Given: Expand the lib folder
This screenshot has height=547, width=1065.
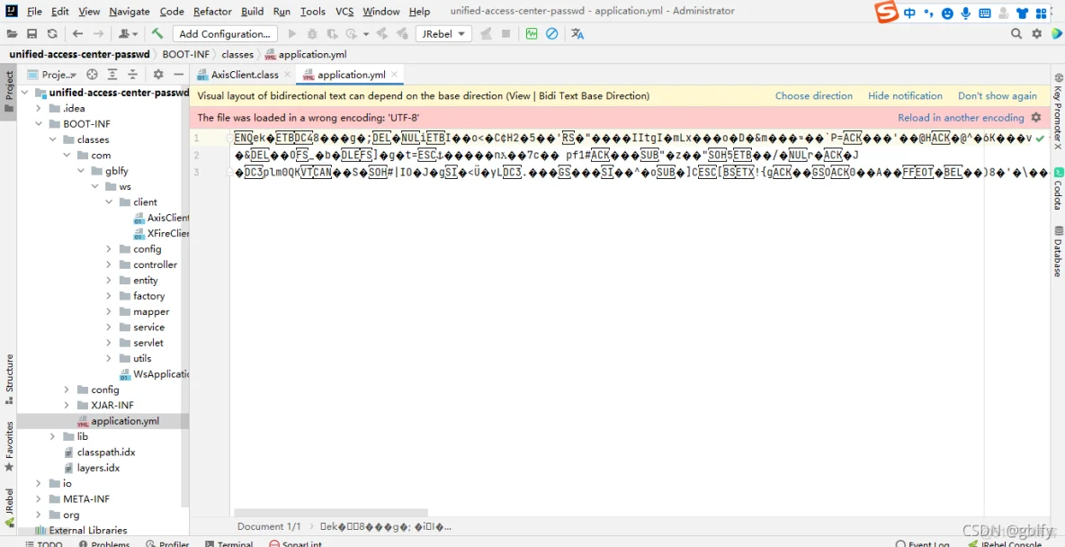Looking at the screenshot, I should tap(52, 436).
